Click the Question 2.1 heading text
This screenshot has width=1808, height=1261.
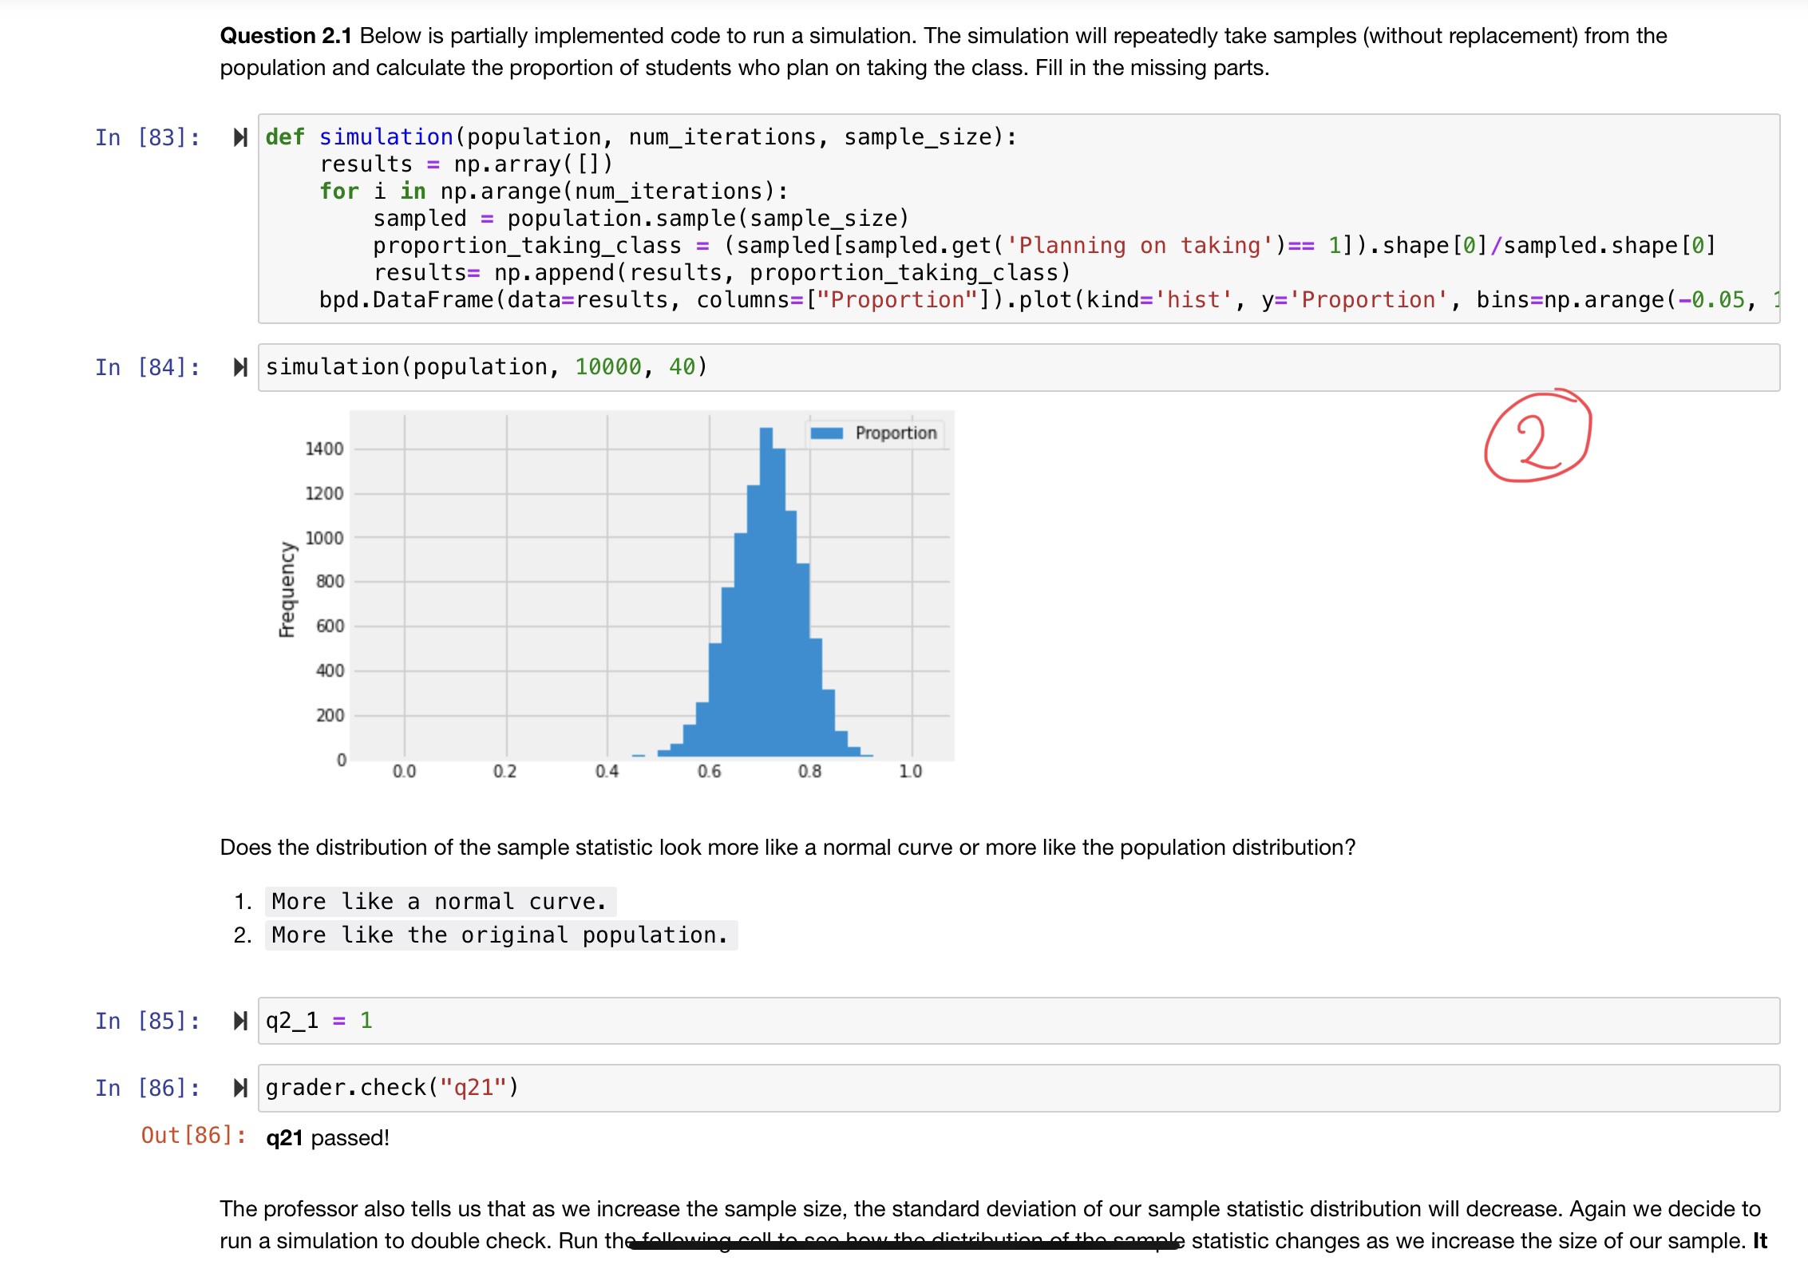[285, 36]
